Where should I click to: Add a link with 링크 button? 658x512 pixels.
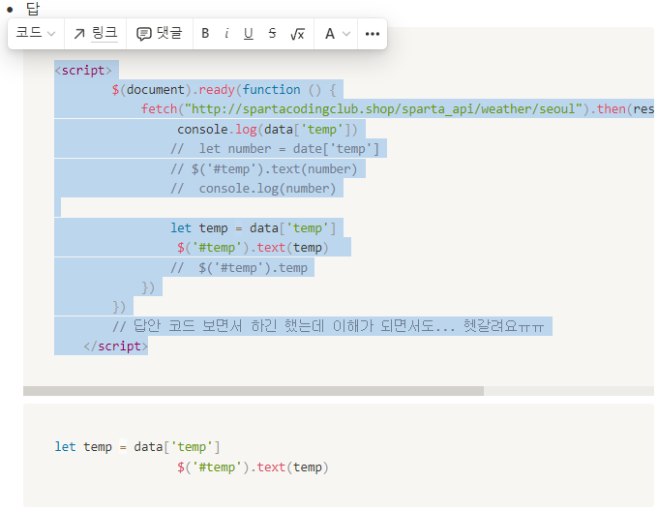[x=95, y=34]
